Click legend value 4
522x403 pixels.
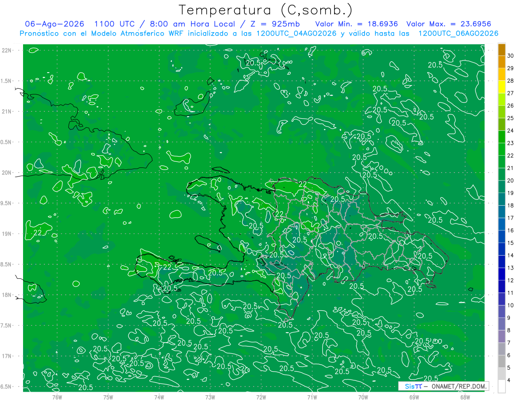pos(509,380)
